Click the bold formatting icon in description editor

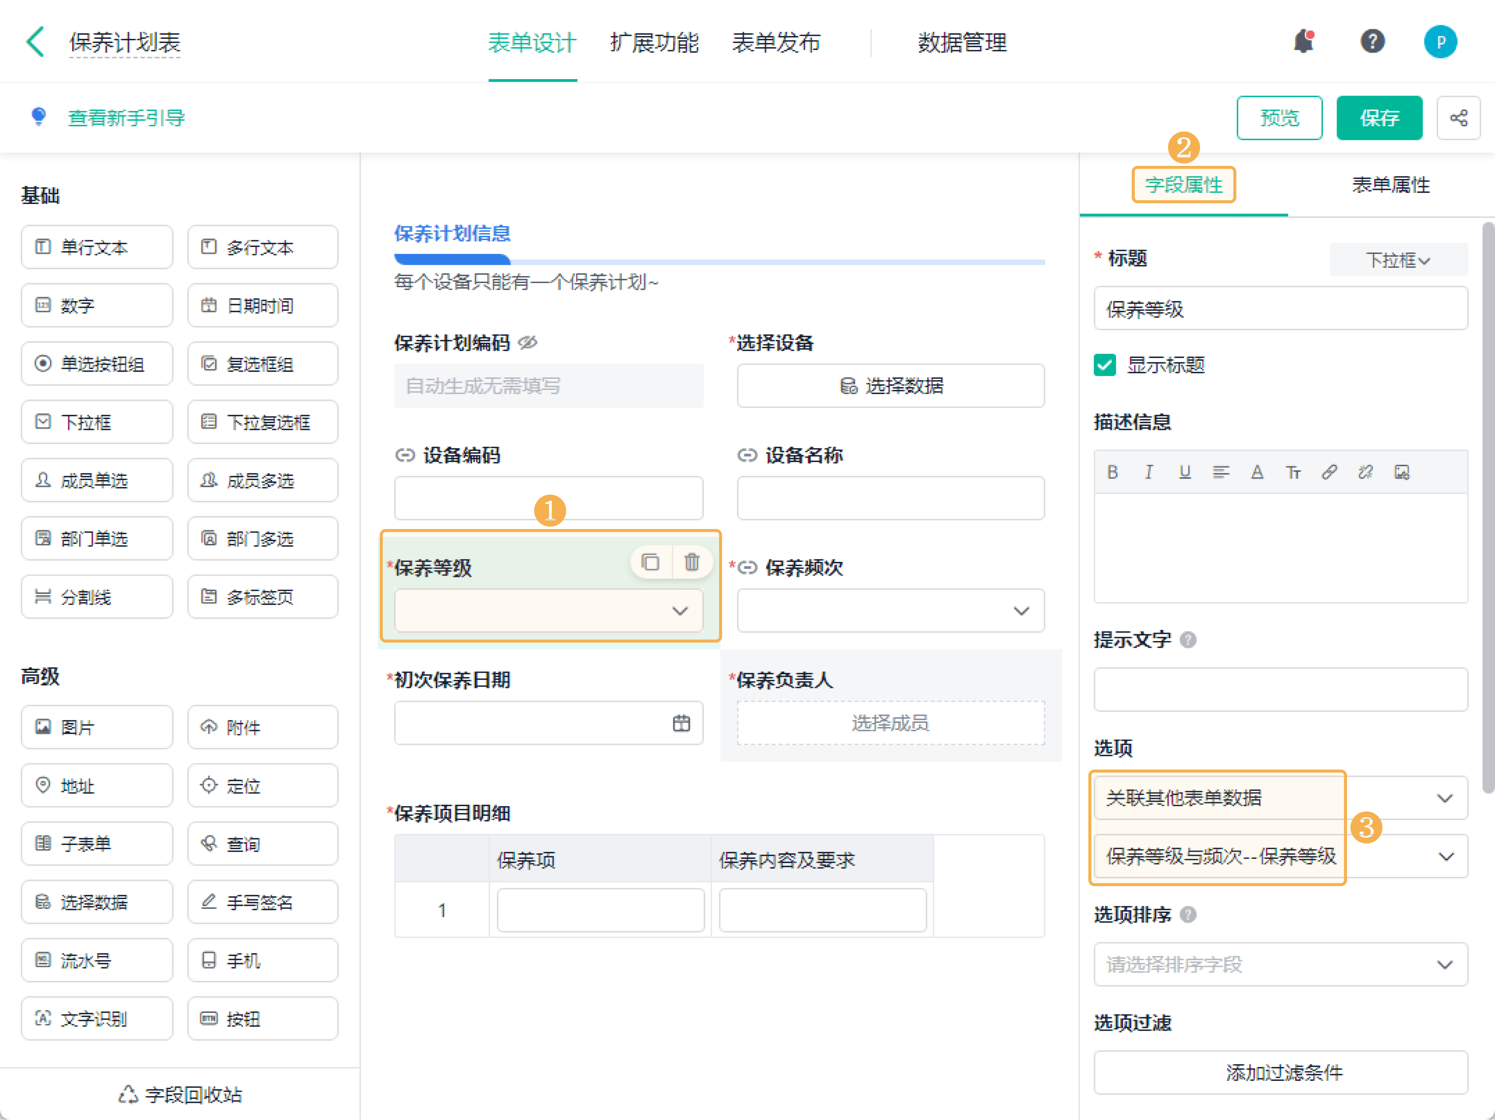[1112, 471]
